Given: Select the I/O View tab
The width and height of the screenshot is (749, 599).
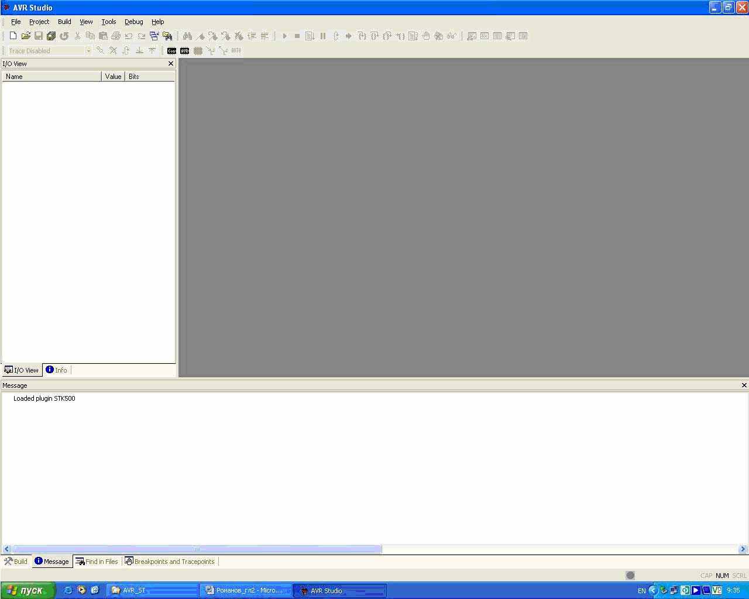Looking at the screenshot, I should click(x=22, y=370).
